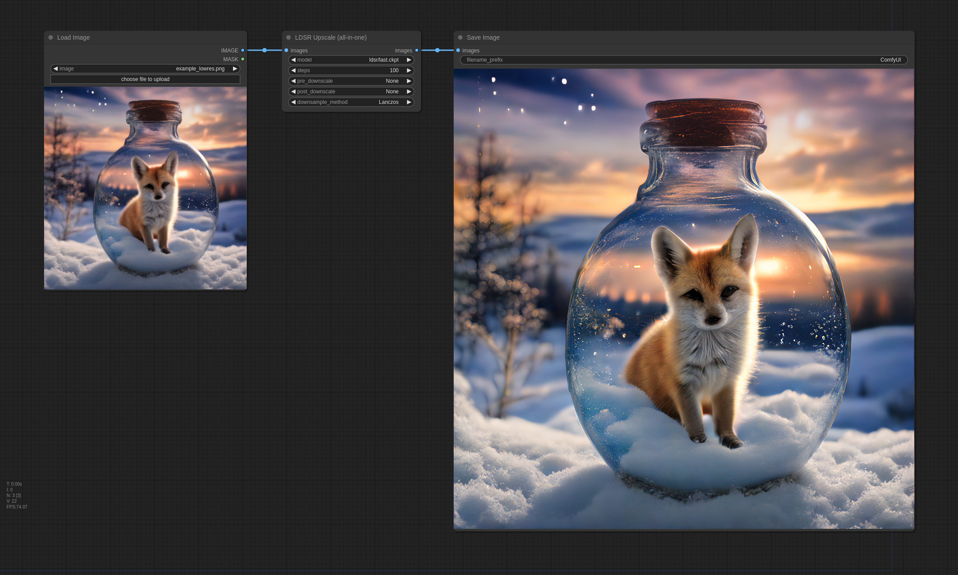Image resolution: width=958 pixels, height=575 pixels.
Task: Click the link midpoint between Load Image and LDSR
Action: tap(264, 50)
